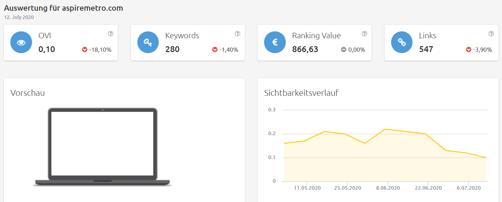Click the 11.05.2020 date label on the chart axis
502x202 pixels.
(307, 188)
